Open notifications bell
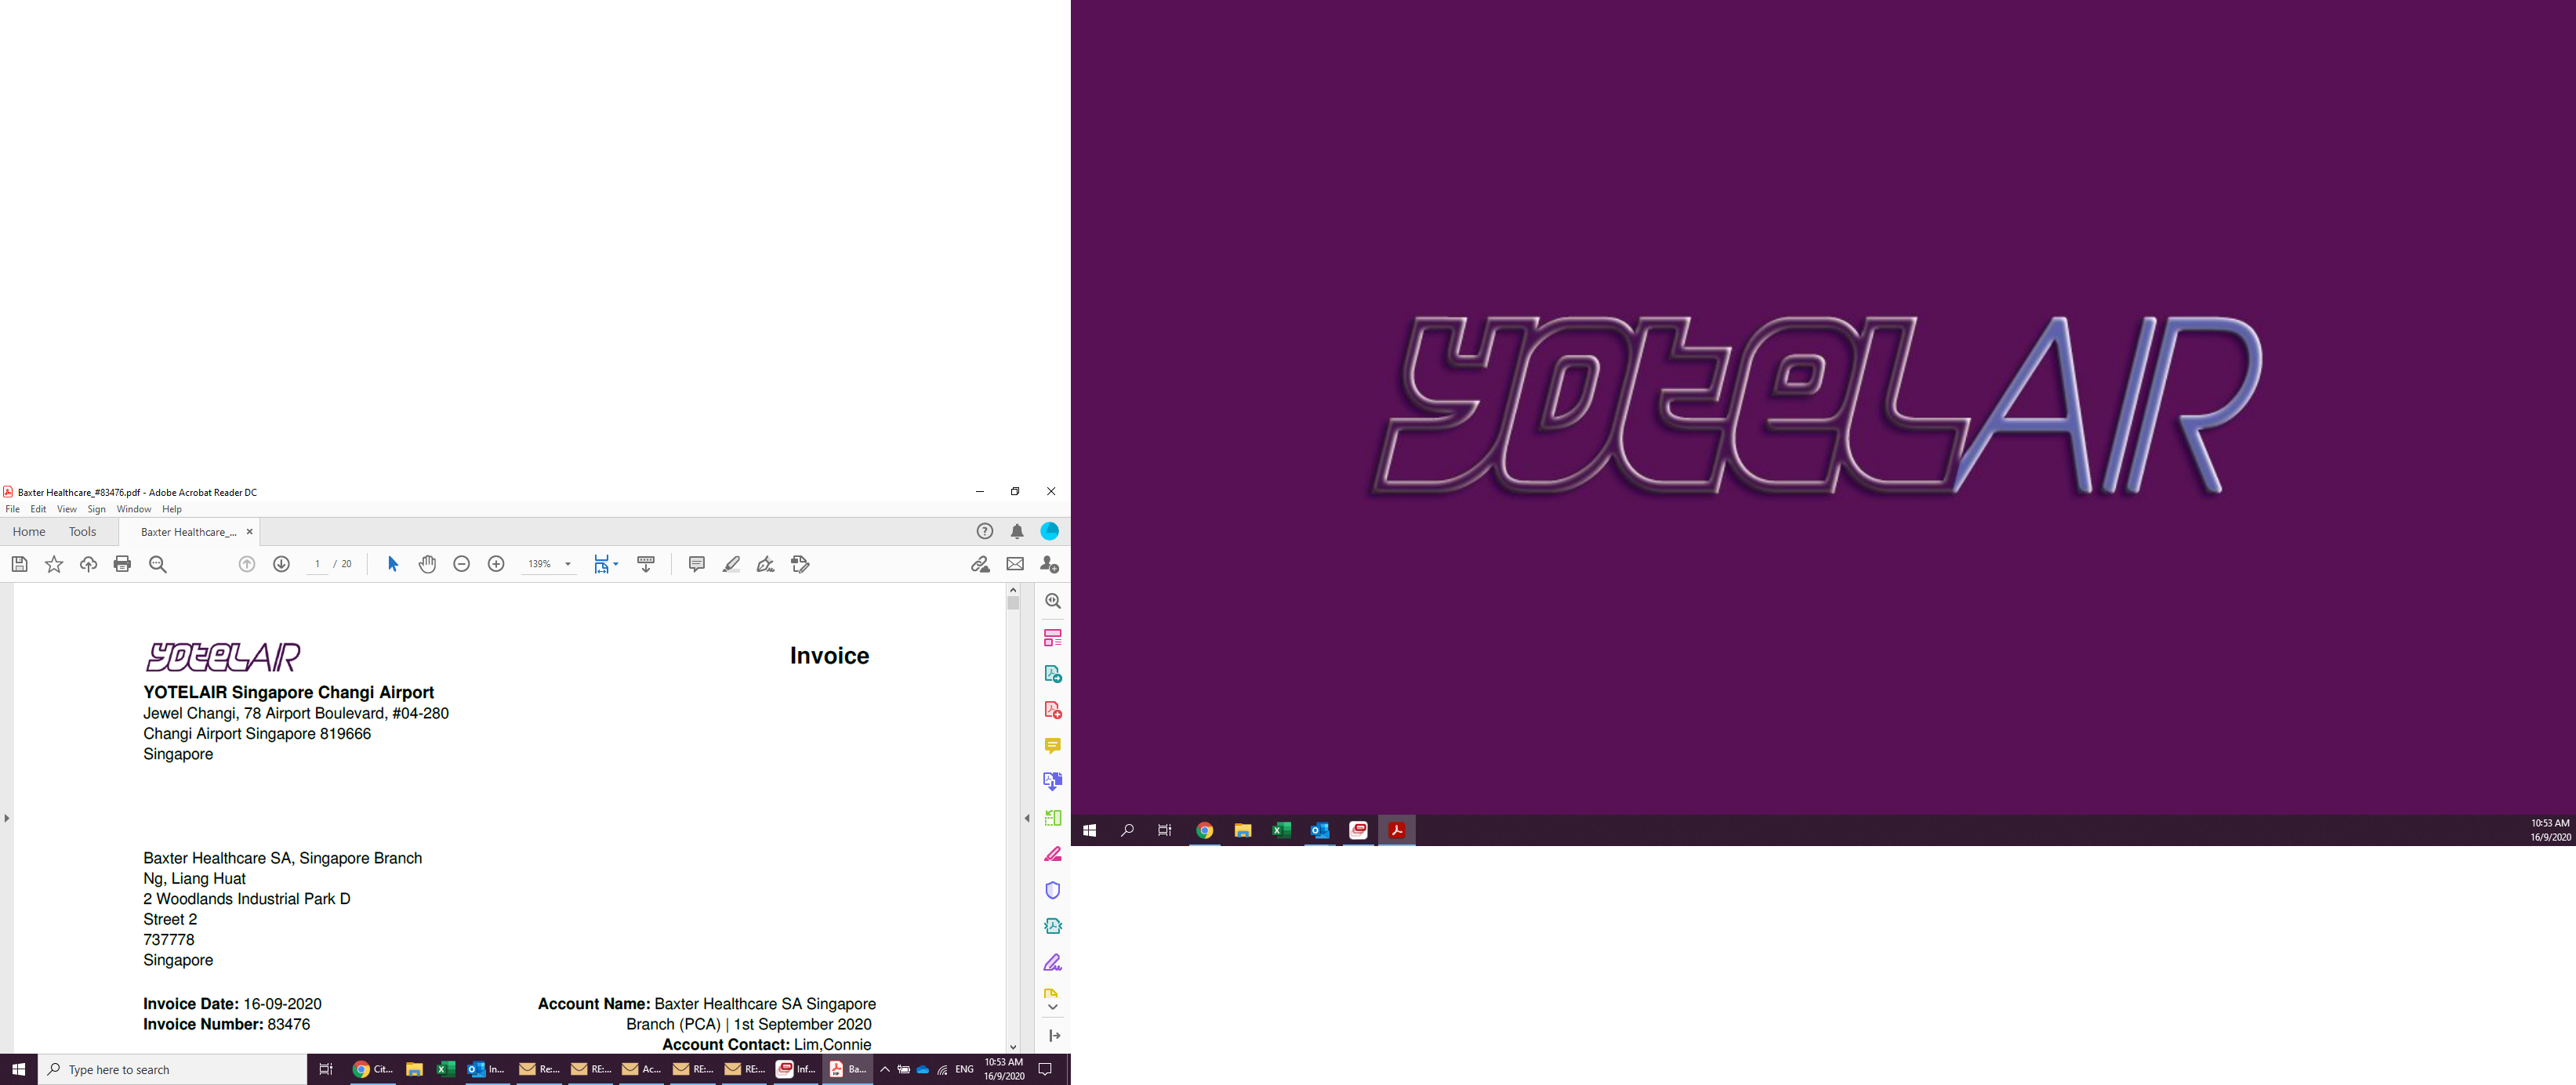Image resolution: width=2576 pixels, height=1085 pixels. [x=1017, y=531]
